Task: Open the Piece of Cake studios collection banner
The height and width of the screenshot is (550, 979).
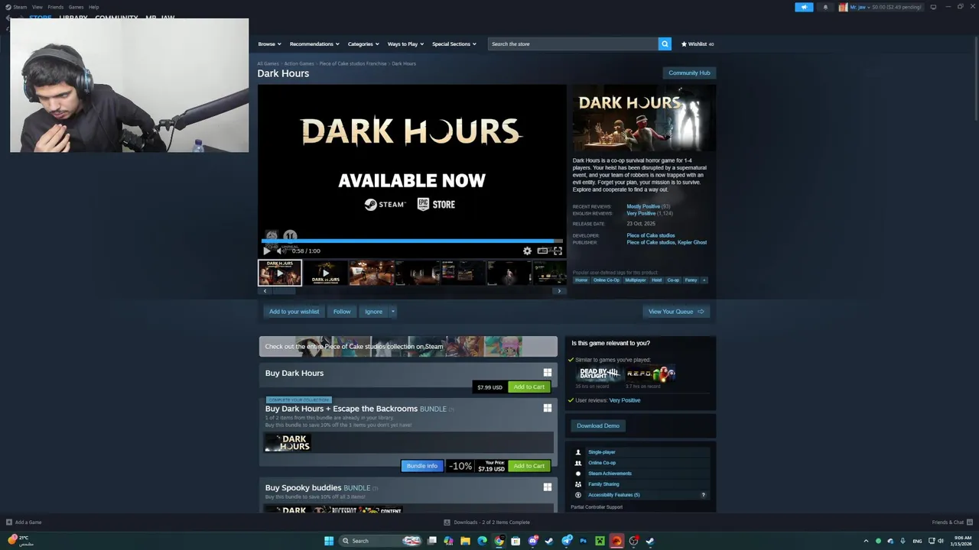Action: 408,346
